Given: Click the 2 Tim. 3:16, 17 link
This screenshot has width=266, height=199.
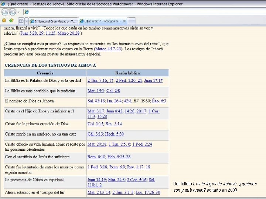Looking at the screenshot, I should pyautogui.click(x=100, y=81).
